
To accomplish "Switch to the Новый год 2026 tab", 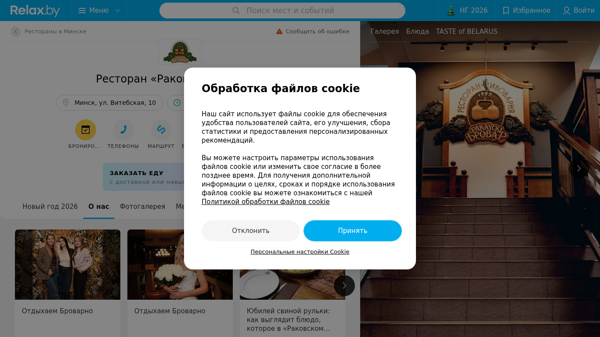I will [50, 207].
